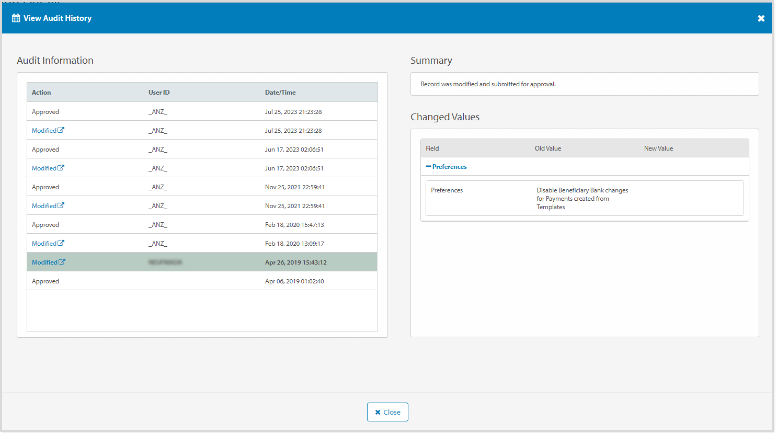
Task: Open external link icon for Jun 17, 2023 Modified row
Action: coord(61,168)
